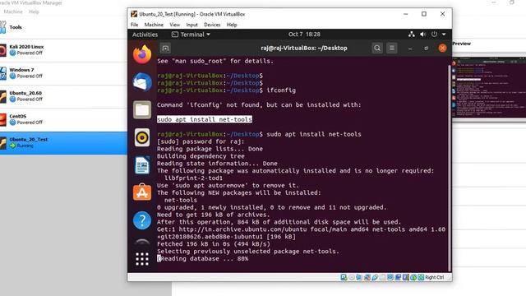This screenshot has width=526, height=296.
Task: Maximize the Ubuntu terminal window
Action: click(426, 49)
